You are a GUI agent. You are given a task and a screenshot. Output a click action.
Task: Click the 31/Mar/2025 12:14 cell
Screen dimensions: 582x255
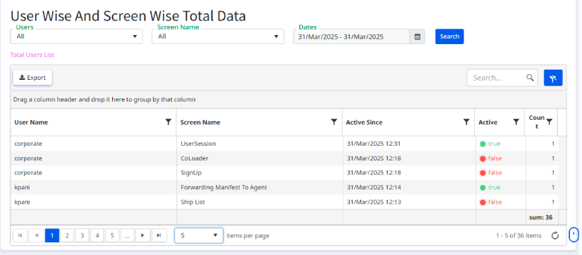point(409,188)
